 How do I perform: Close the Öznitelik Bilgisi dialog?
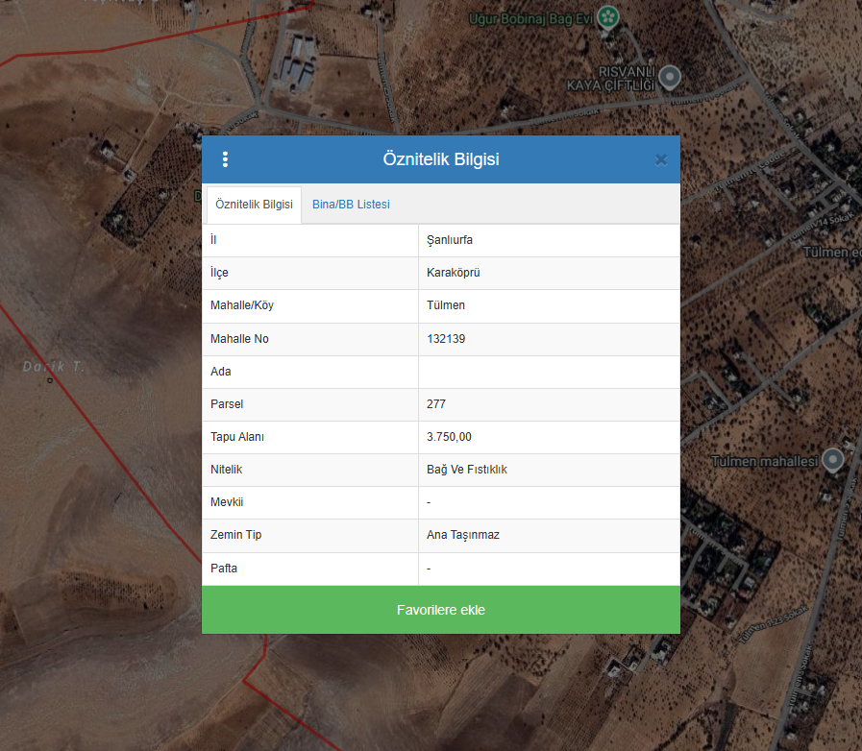[661, 160]
